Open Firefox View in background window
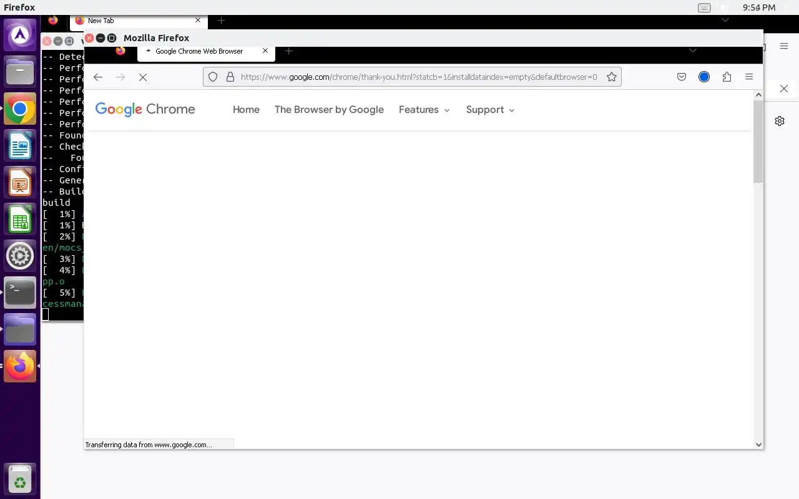This screenshot has height=499, width=799. tap(53, 21)
